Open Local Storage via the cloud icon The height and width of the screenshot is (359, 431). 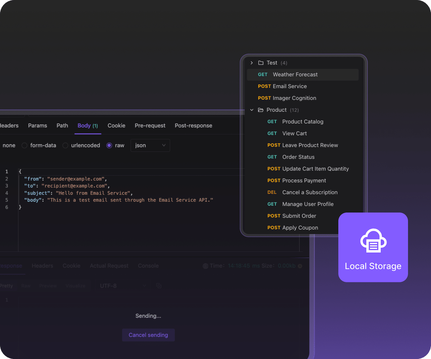click(373, 241)
